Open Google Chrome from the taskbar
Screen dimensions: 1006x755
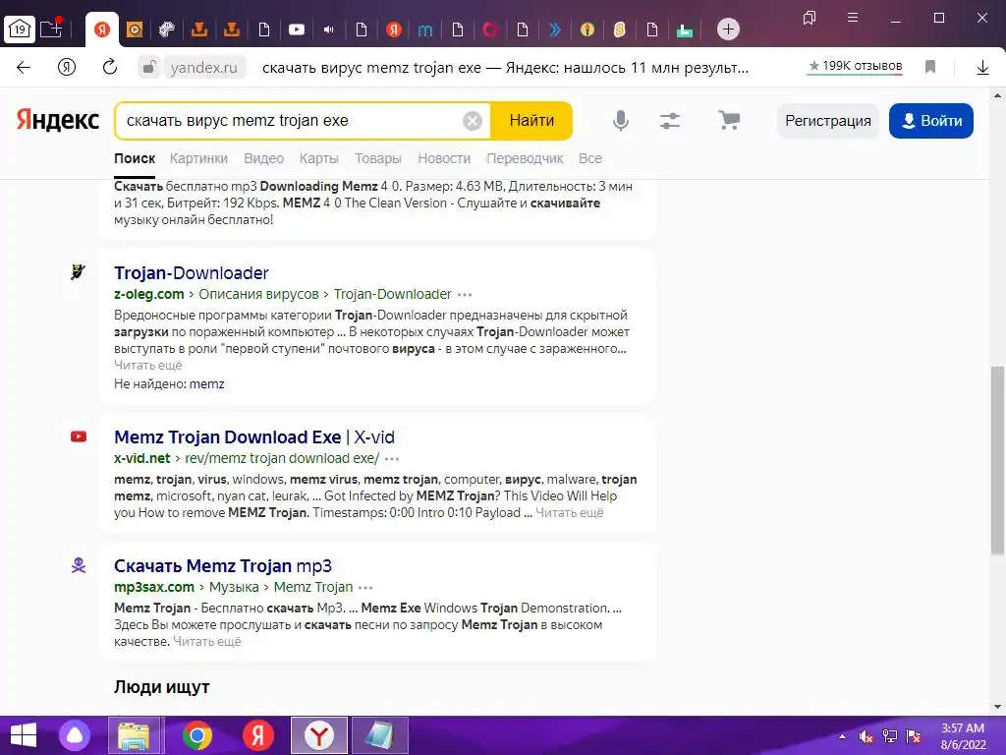tap(197, 735)
